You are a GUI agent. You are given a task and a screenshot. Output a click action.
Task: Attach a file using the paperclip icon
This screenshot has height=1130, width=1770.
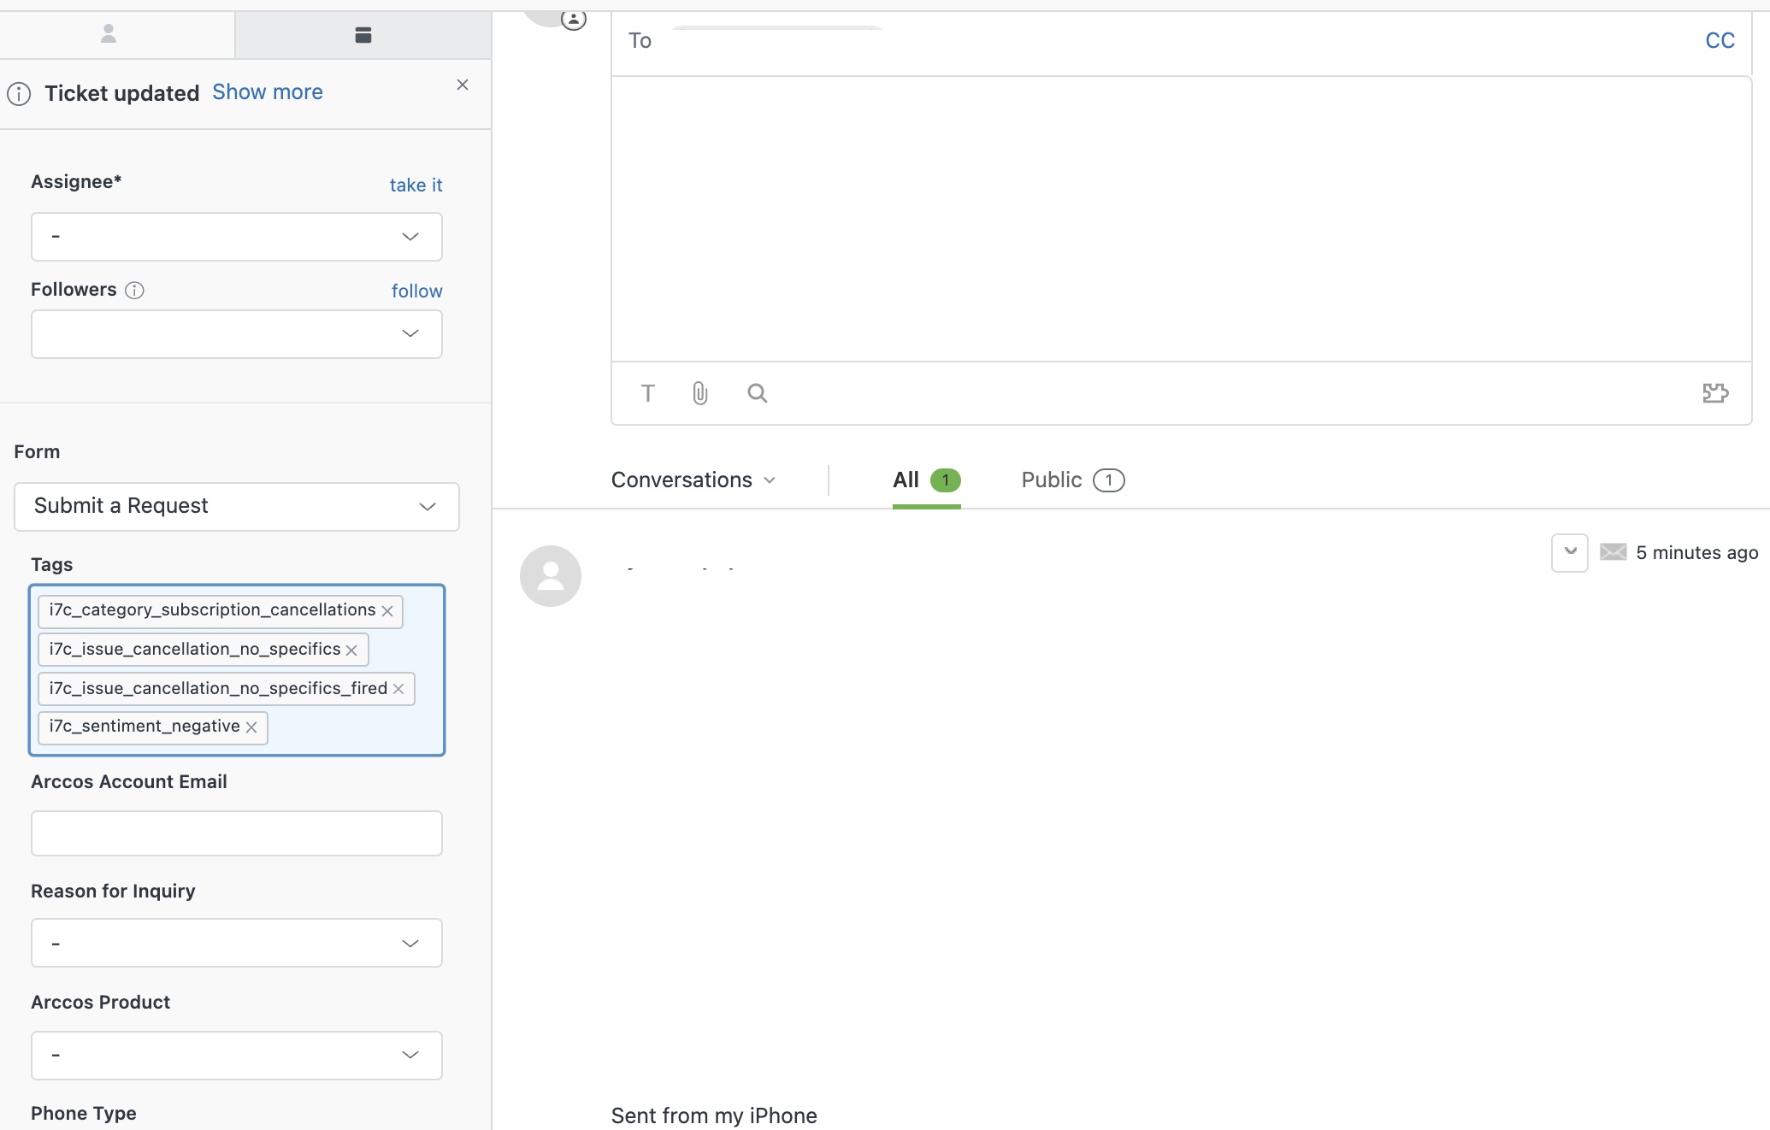pyautogui.click(x=700, y=393)
